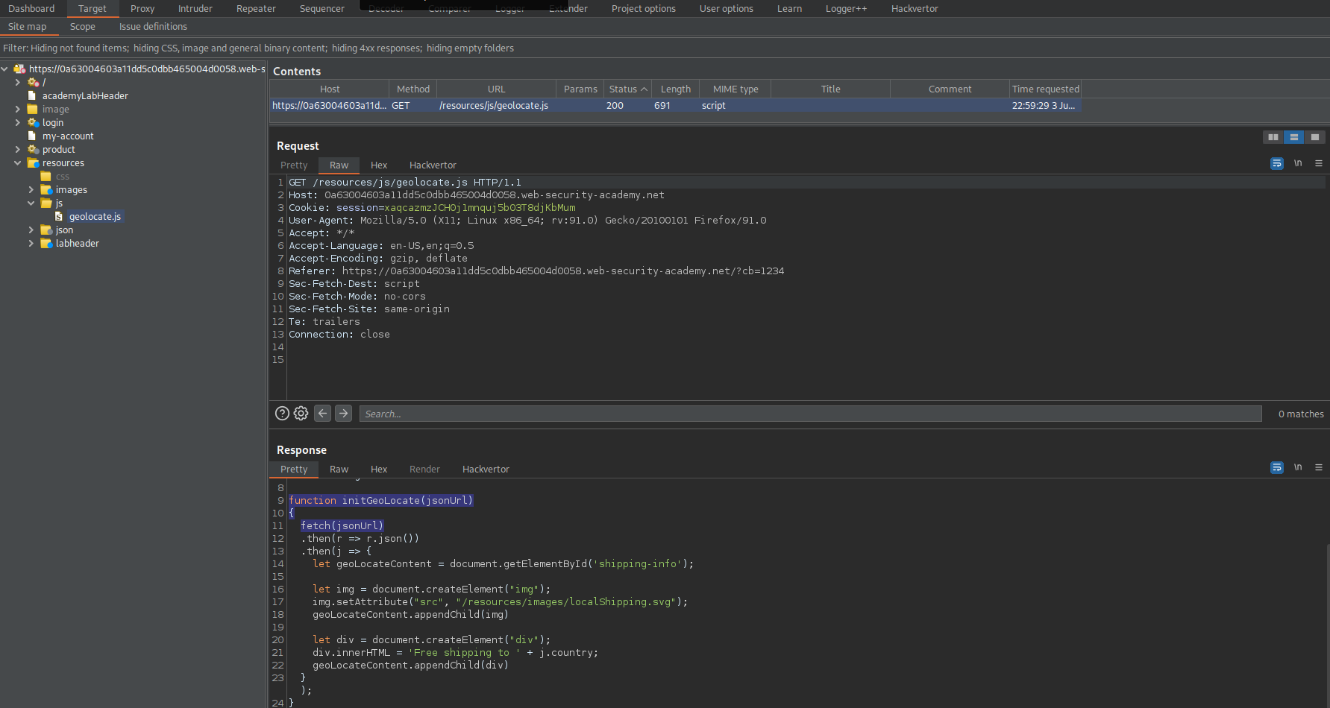Toggle non-printable chars \n in Response panel
The height and width of the screenshot is (708, 1330).
pyautogui.click(x=1298, y=467)
